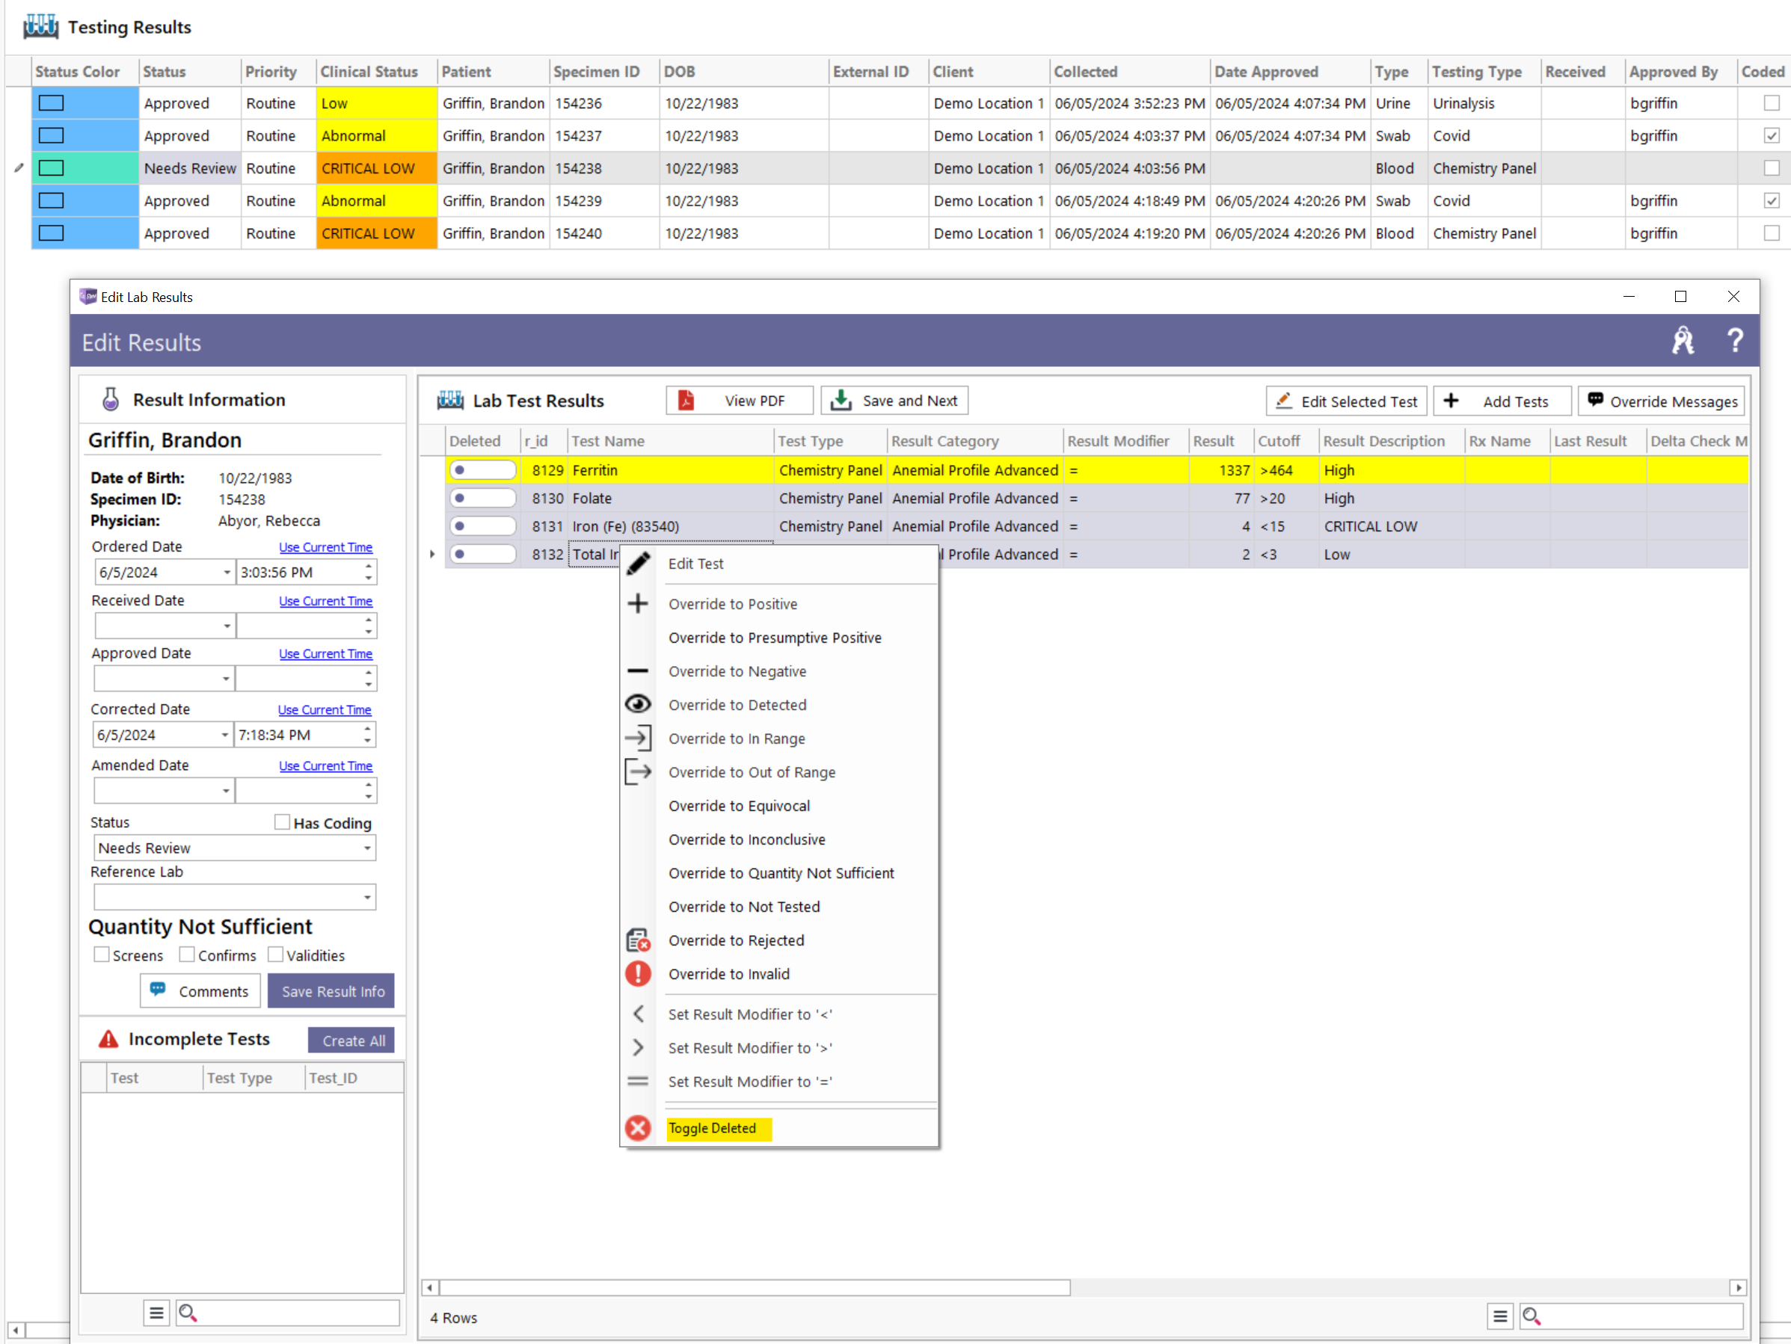The width and height of the screenshot is (1791, 1344).
Task: Click the Ordered Date time stepper
Action: pos(369,572)
